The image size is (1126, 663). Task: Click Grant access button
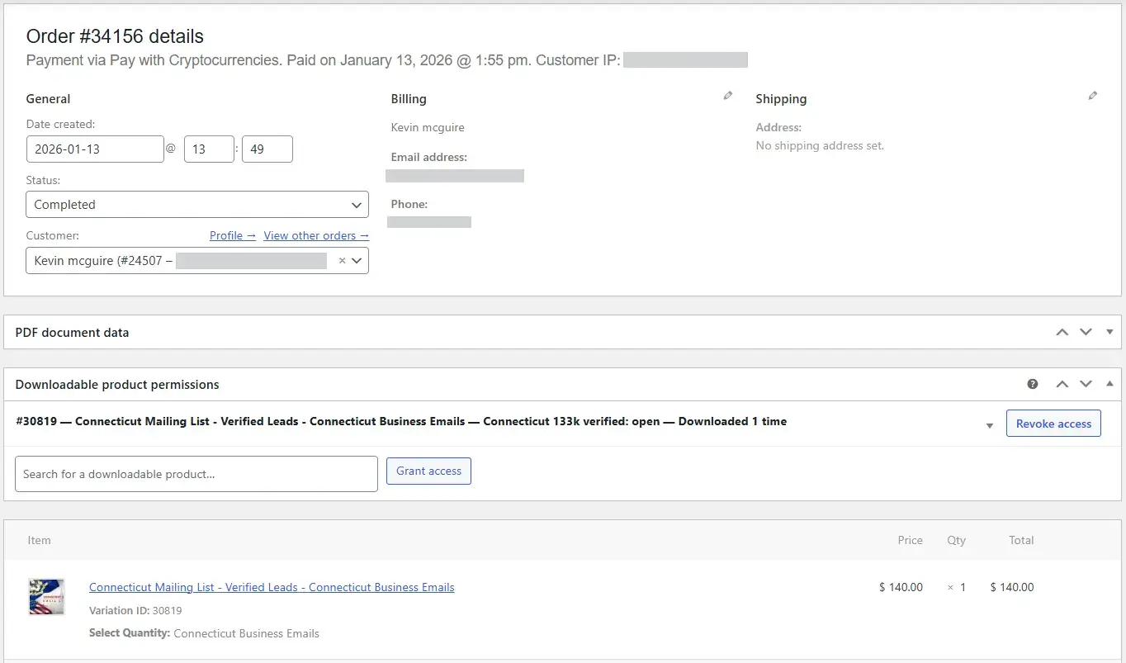pos(428,471)
